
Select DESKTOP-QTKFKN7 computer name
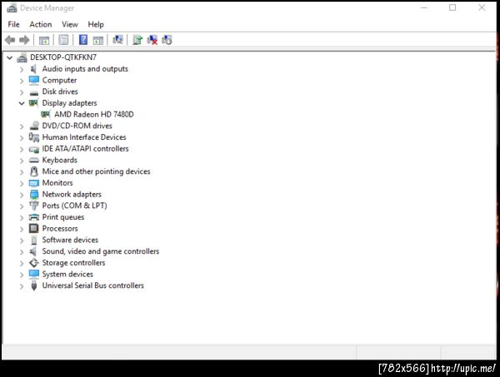[x=63, y=57]
